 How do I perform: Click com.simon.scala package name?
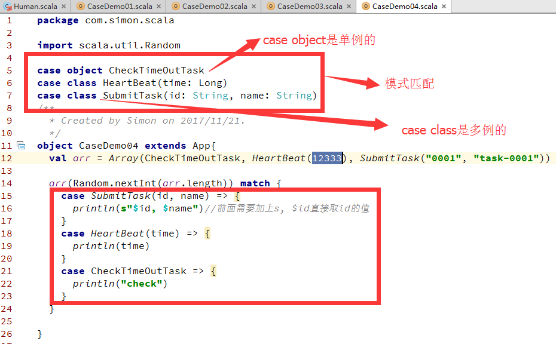pyautogui.click(x=129, y=20)
